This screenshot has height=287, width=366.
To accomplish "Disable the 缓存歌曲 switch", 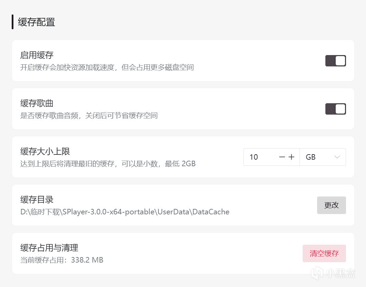I will click(x=335, y=109).
